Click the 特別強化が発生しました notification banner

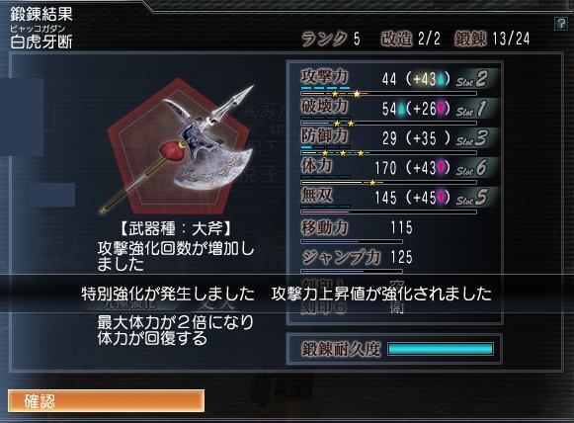click(287, 294)
